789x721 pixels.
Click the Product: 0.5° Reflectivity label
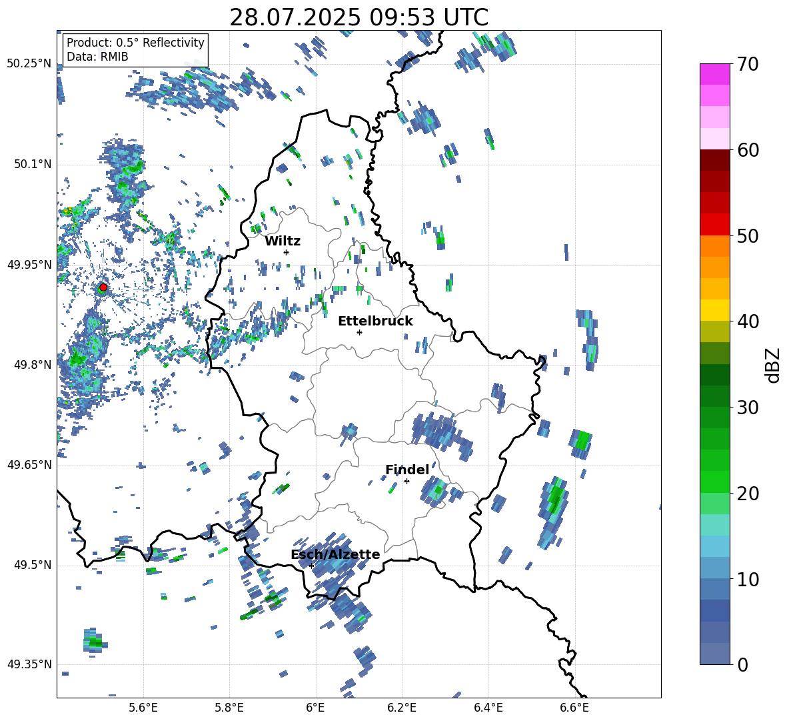(x=135, y=42)
